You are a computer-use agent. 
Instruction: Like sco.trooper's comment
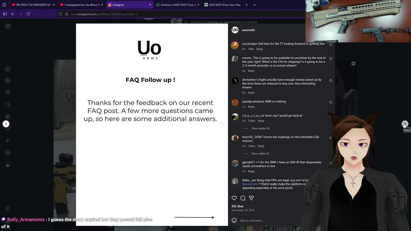pos(331,45)
